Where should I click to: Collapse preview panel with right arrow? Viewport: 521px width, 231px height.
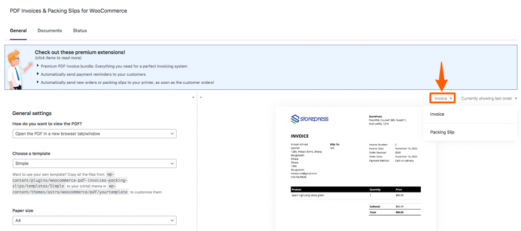click(x=201, y=97)
